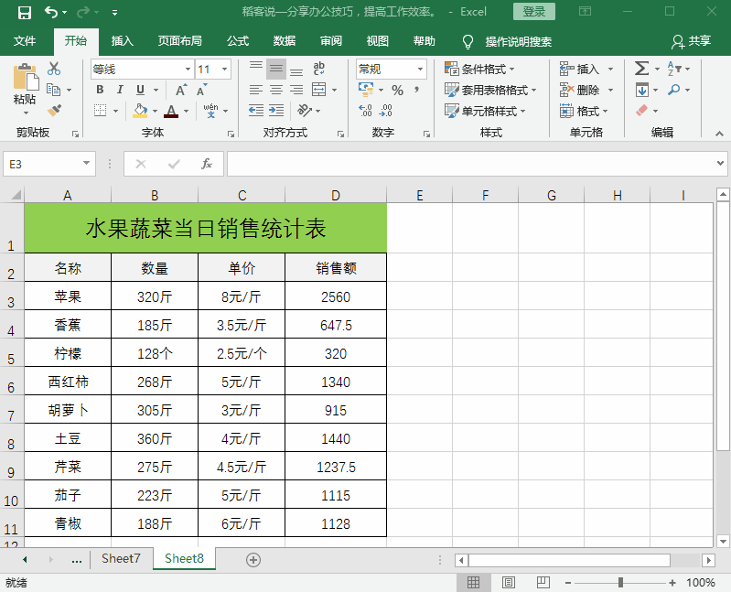Viewport: 731px width, 592px height.
Task: Click the Format Painter brush icon
Action: (x=54, y=110)
